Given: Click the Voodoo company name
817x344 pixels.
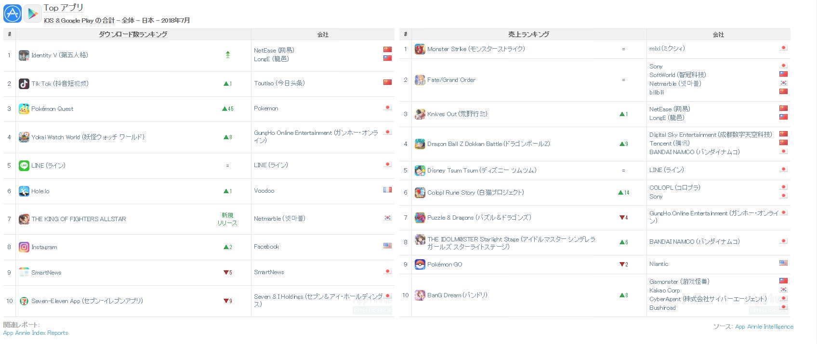Looking at the screenshot, I should pyautogui.click(x=264, y=191).
